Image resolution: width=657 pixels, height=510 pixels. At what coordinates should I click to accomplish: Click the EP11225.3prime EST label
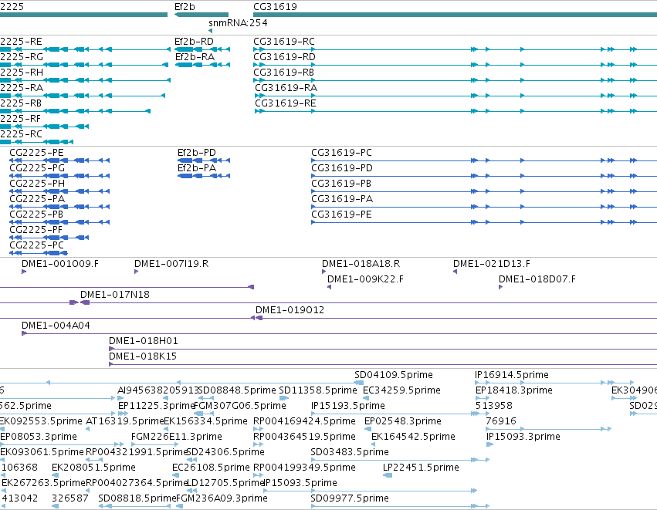[157, 406]
